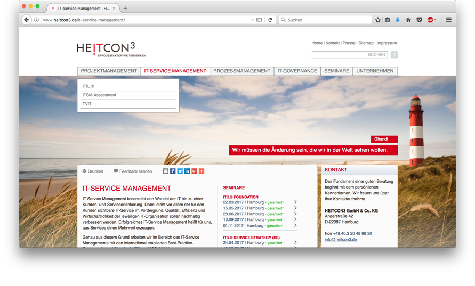The image size is (475, 286).
Task: Open the IT-GOVERNANCE menu
Action: tap(297, 71)
